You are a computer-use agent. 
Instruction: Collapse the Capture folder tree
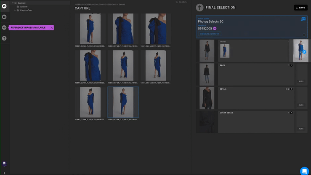click(x=12, y=3)
